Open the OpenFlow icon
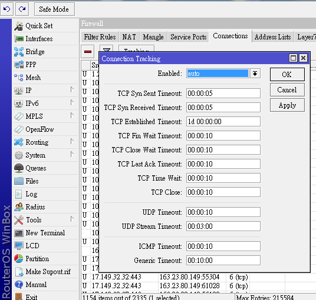 tap(19, 129)
